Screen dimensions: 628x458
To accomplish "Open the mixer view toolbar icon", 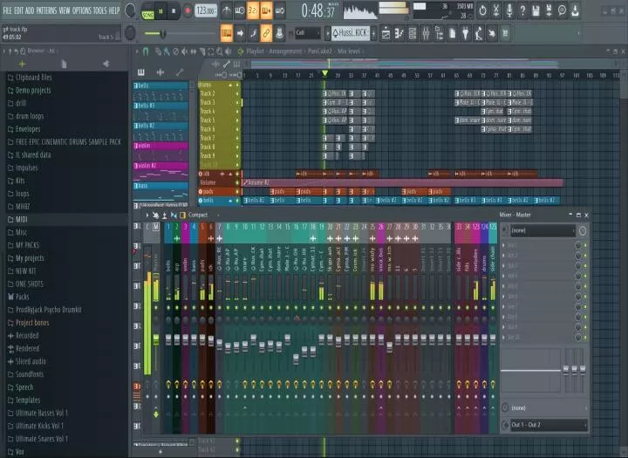I will coord(426,33).
